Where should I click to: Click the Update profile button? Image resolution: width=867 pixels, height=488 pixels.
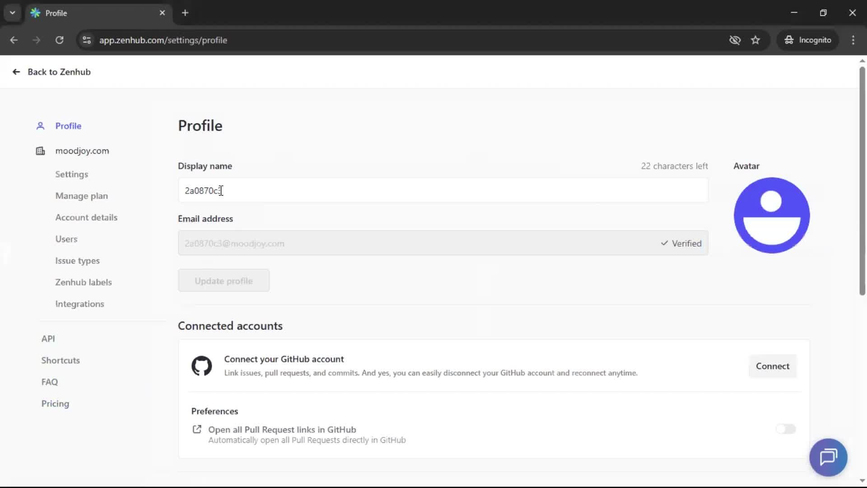tap(224, 280)
